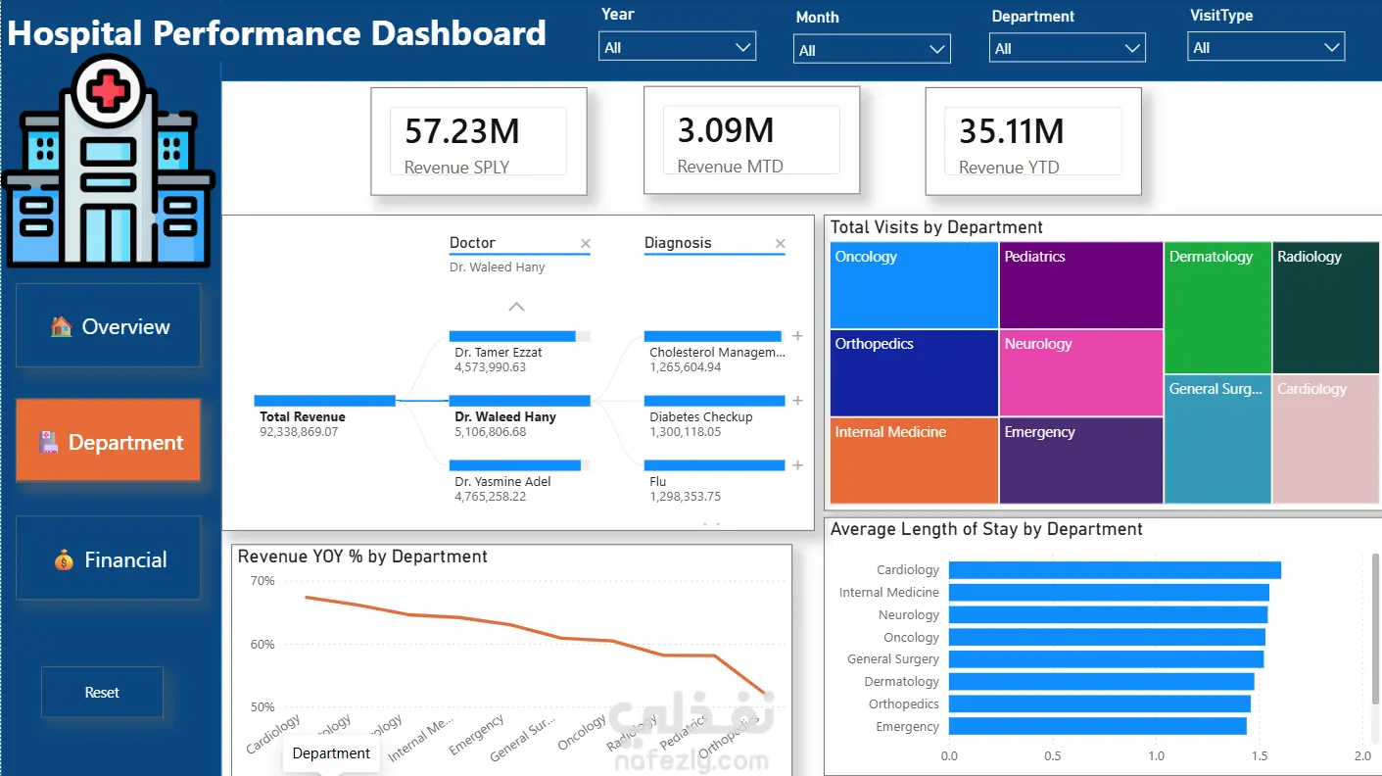Remove the Diagnosis level with its X icon

(x=781, y=244)
